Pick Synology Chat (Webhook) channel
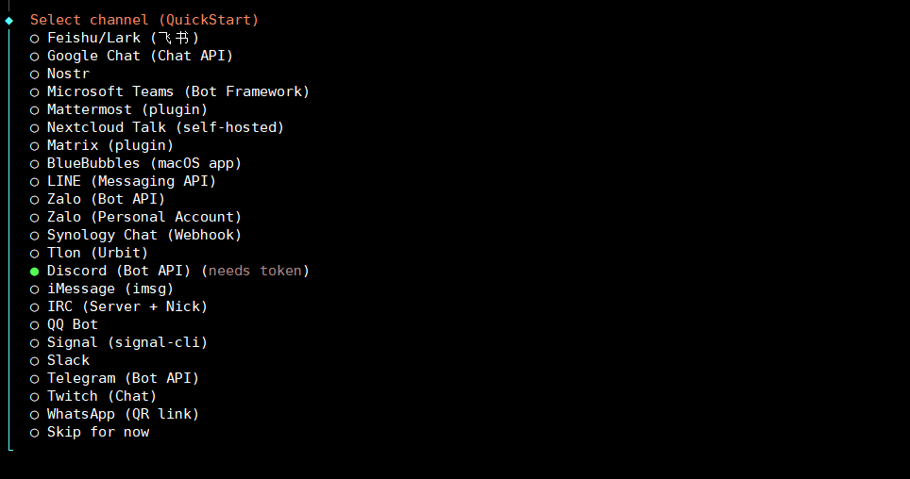910x479 pixels. (143, 235)
